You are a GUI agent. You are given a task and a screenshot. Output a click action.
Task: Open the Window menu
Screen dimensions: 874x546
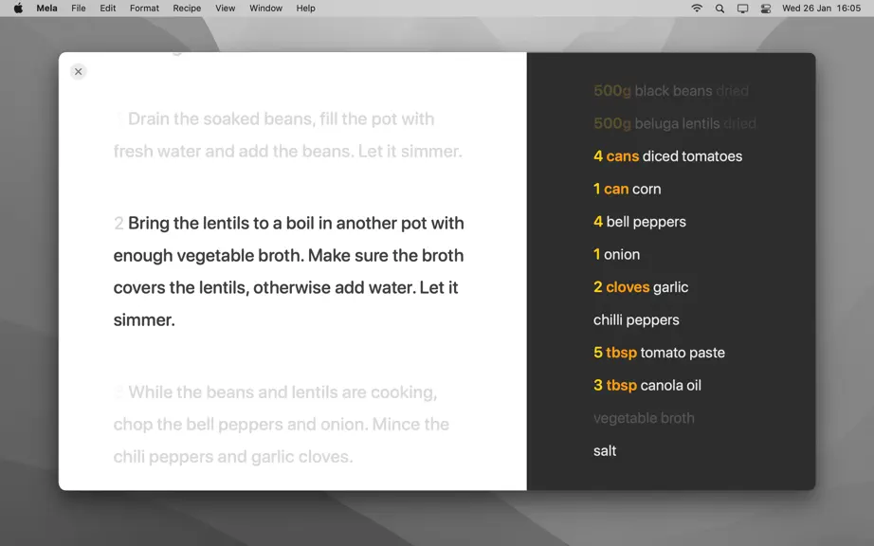pyautogui.click(x=265, y=9)
